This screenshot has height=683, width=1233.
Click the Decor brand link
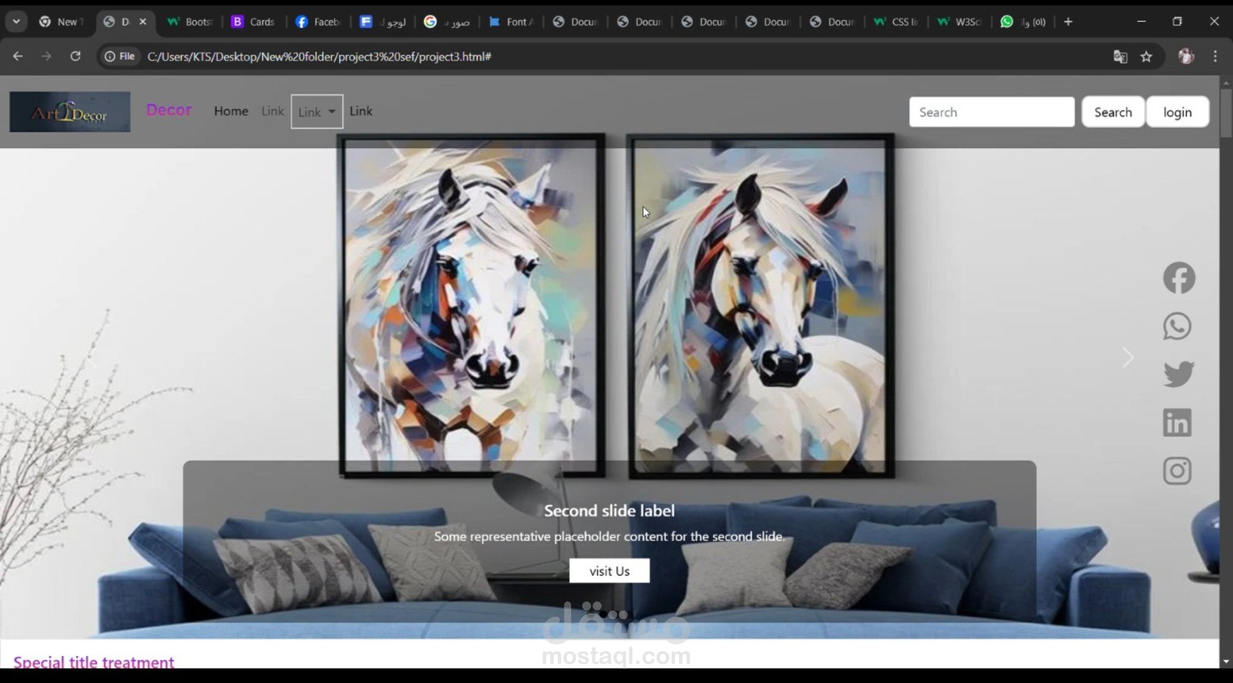point(169,110)
